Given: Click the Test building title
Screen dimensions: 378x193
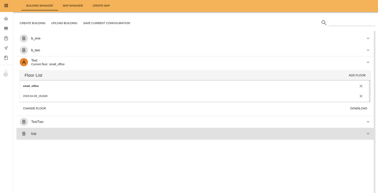Looking at the screenshot, I should pyautogui.click(x=34, y=61).
